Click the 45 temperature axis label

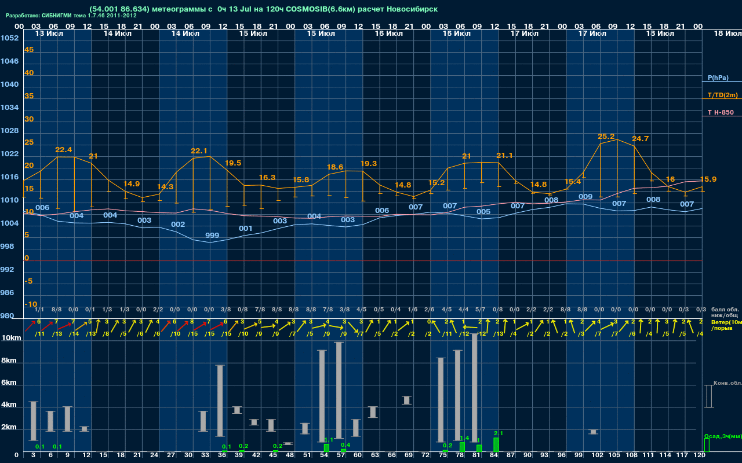click(29, 50)
